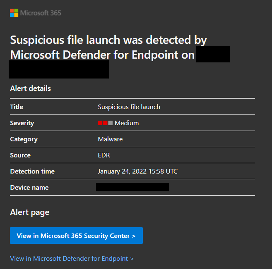
Task: Select the January 24, 2022 15:58 UTC detection time
Action: point(137,171)
